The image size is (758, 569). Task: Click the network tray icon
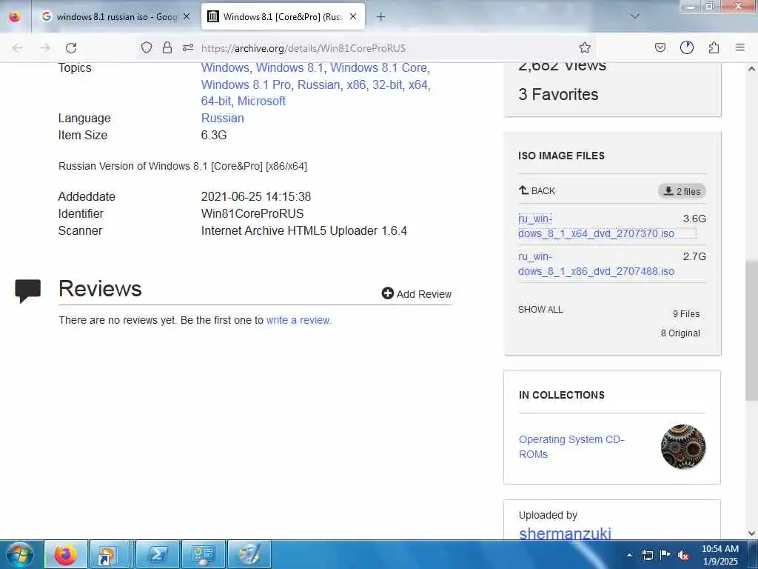647,555
